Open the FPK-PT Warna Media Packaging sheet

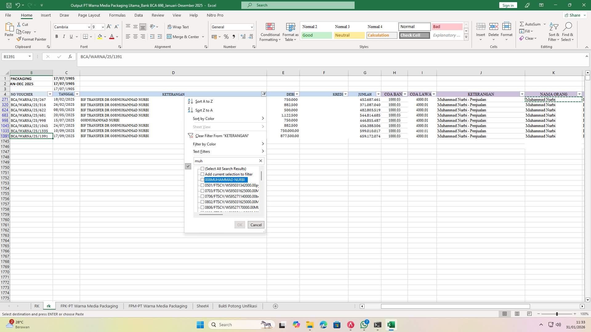[89, 306]
